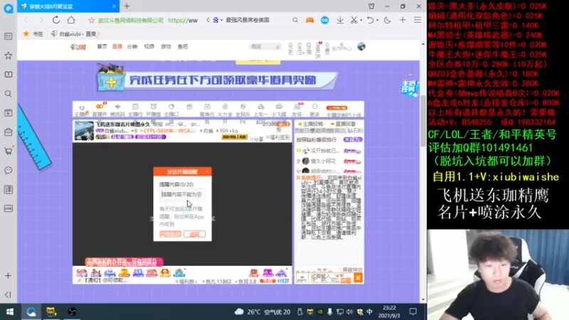Click the 分享 share link

point(257,139)
